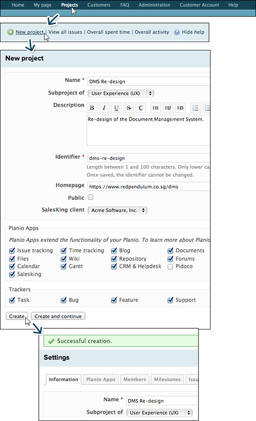
Task: Open the SalesKing client dropdown
Action: click(x=118, y=210)
